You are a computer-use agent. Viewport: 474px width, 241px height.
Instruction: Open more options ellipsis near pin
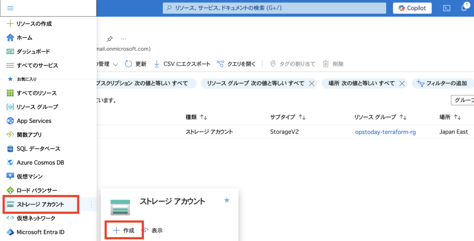coord(123,39)
